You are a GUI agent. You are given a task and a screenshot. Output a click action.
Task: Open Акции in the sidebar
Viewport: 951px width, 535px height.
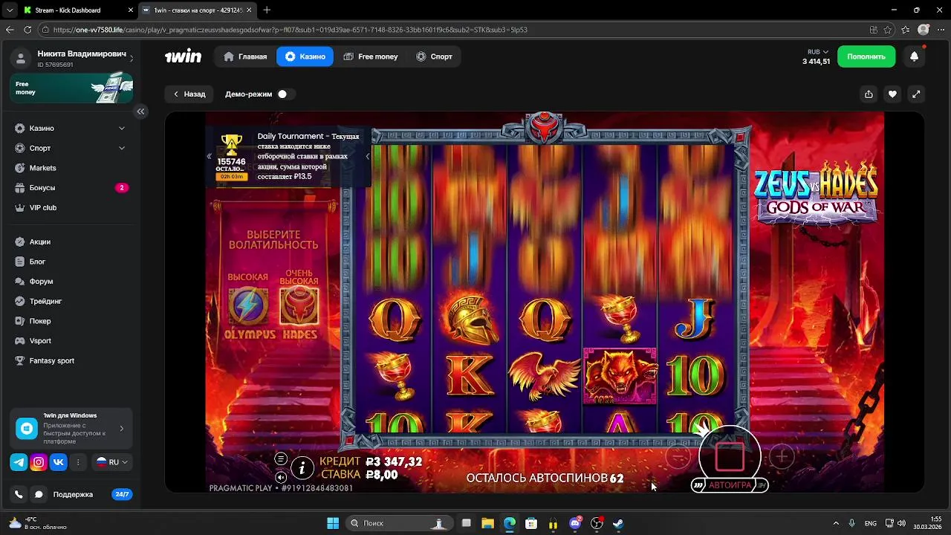(71, 241)
